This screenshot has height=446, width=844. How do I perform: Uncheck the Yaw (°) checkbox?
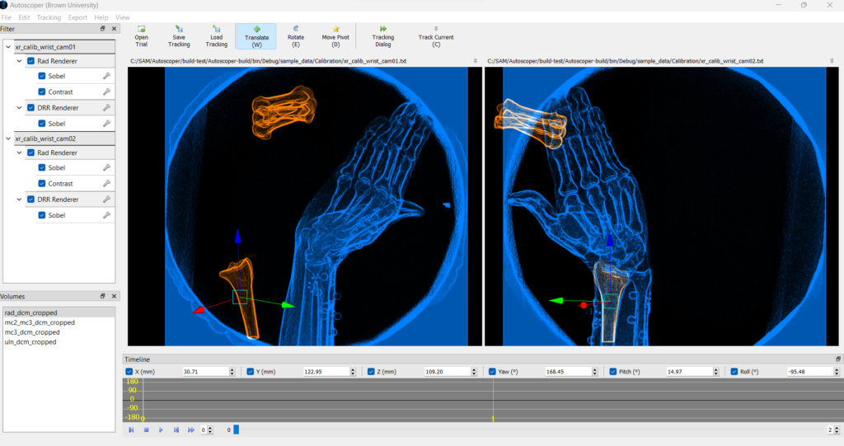coord(492,372)
